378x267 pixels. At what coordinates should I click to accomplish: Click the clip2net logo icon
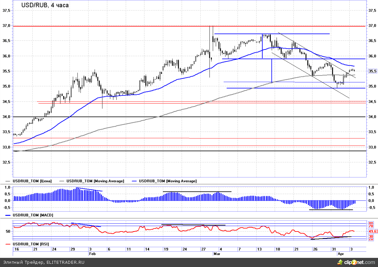(x=340, y=262)
